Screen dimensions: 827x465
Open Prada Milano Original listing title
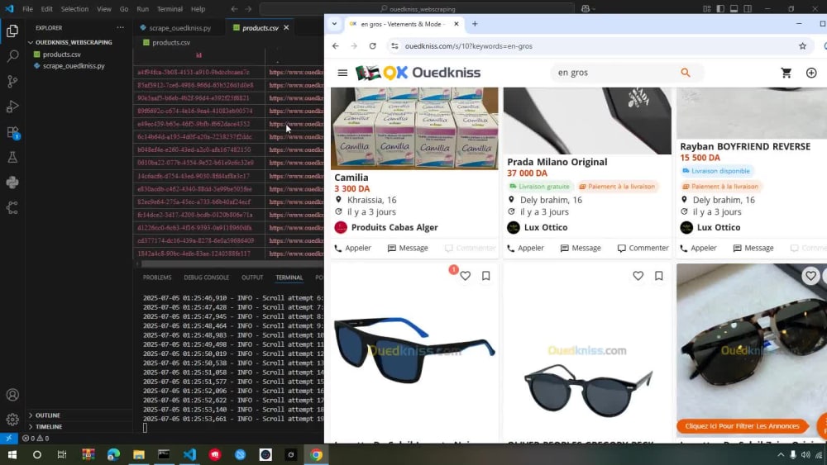click(x=557, y=162)
